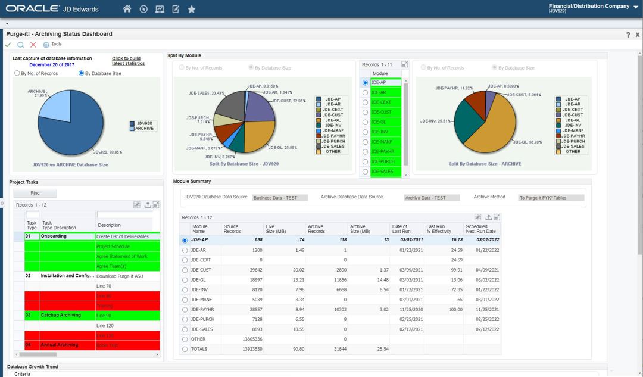The image size is (643, 377).
Task: Click the export icon above Module Summary grid
Action: pyautogui.click(x=488, y=217)
